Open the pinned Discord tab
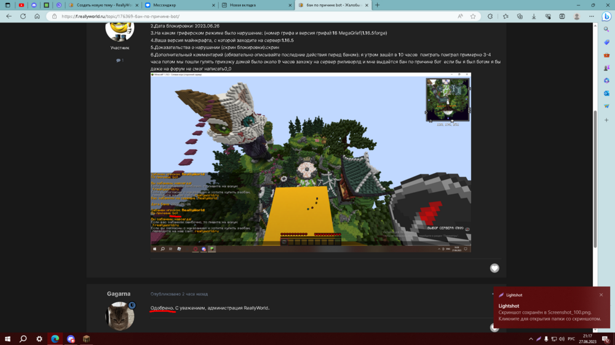 [x=34, y=5]
